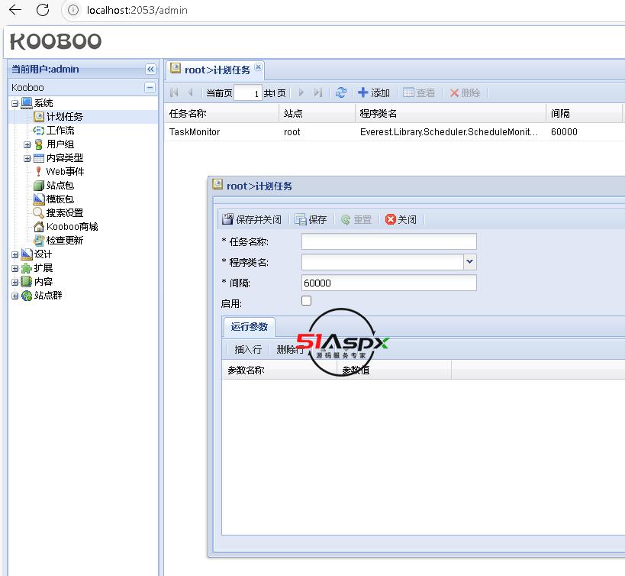Click the current page number field
The image size is (625, 576).
[248, 93]
